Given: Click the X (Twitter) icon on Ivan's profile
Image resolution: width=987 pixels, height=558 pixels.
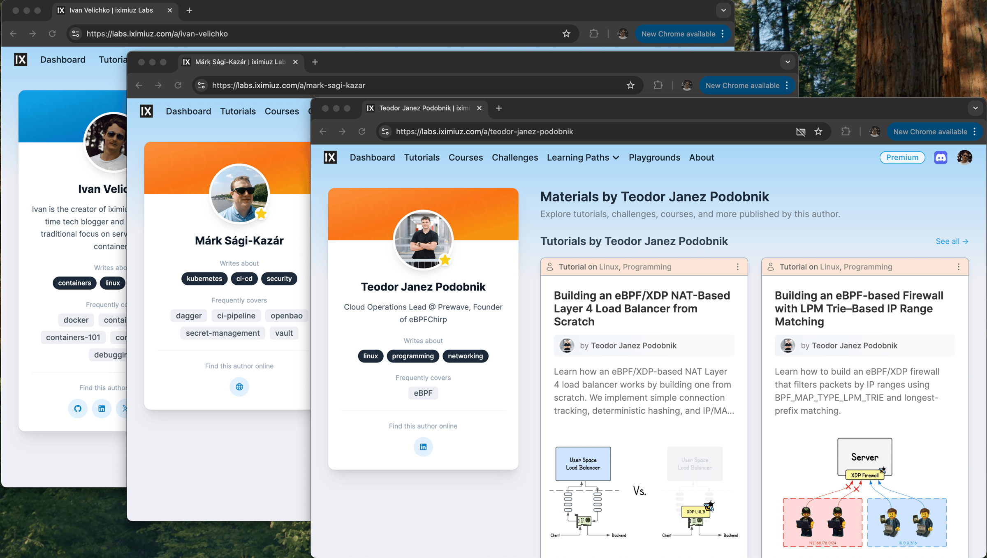Looking at the screenshot, I should [x=124, y=408].
